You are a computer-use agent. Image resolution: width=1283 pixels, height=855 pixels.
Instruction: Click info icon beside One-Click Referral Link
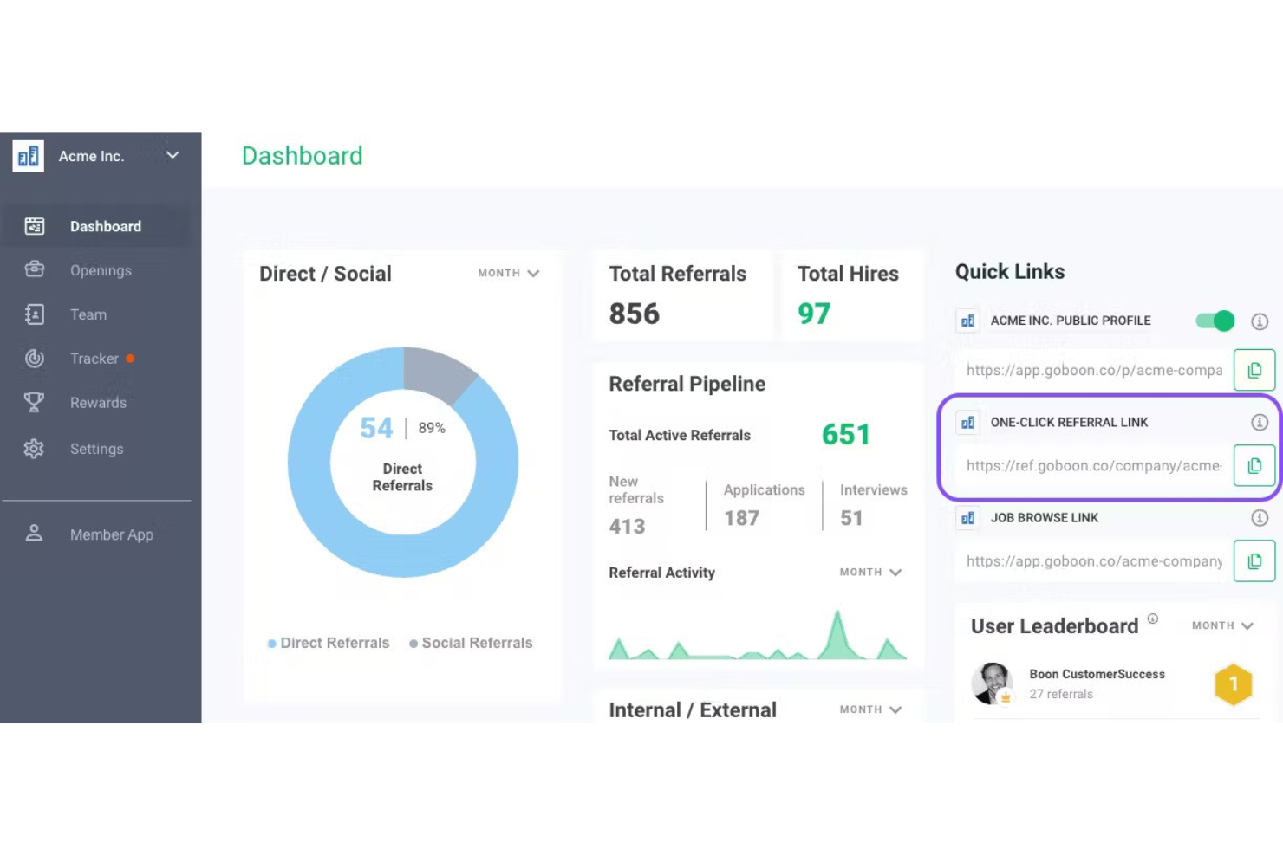point(1260,423)
